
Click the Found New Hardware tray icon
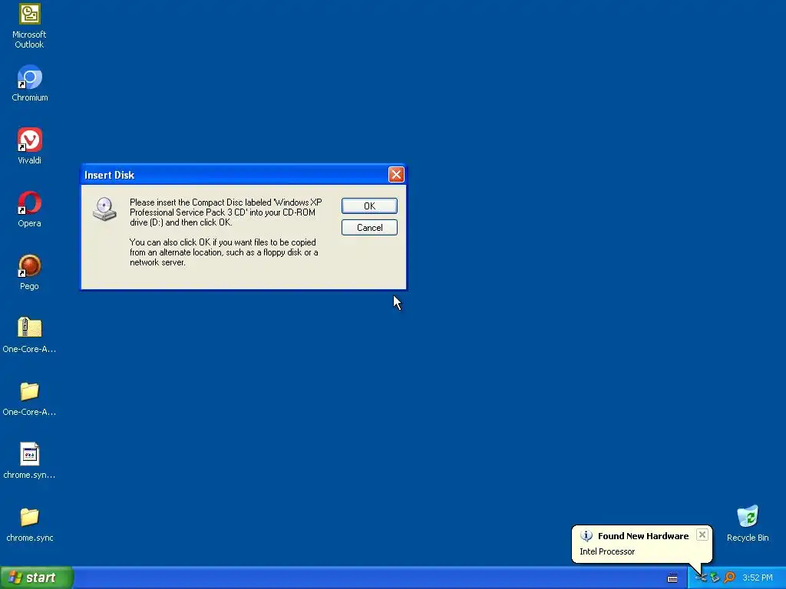[x=701, y=578]
